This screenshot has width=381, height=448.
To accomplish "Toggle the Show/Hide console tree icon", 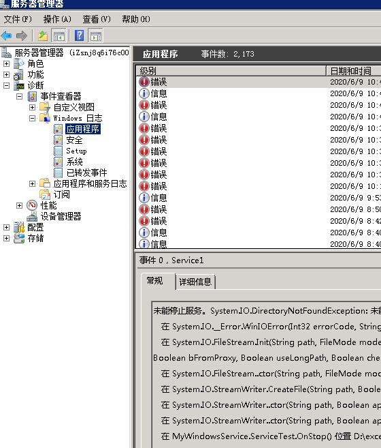I will pos(59,35).
